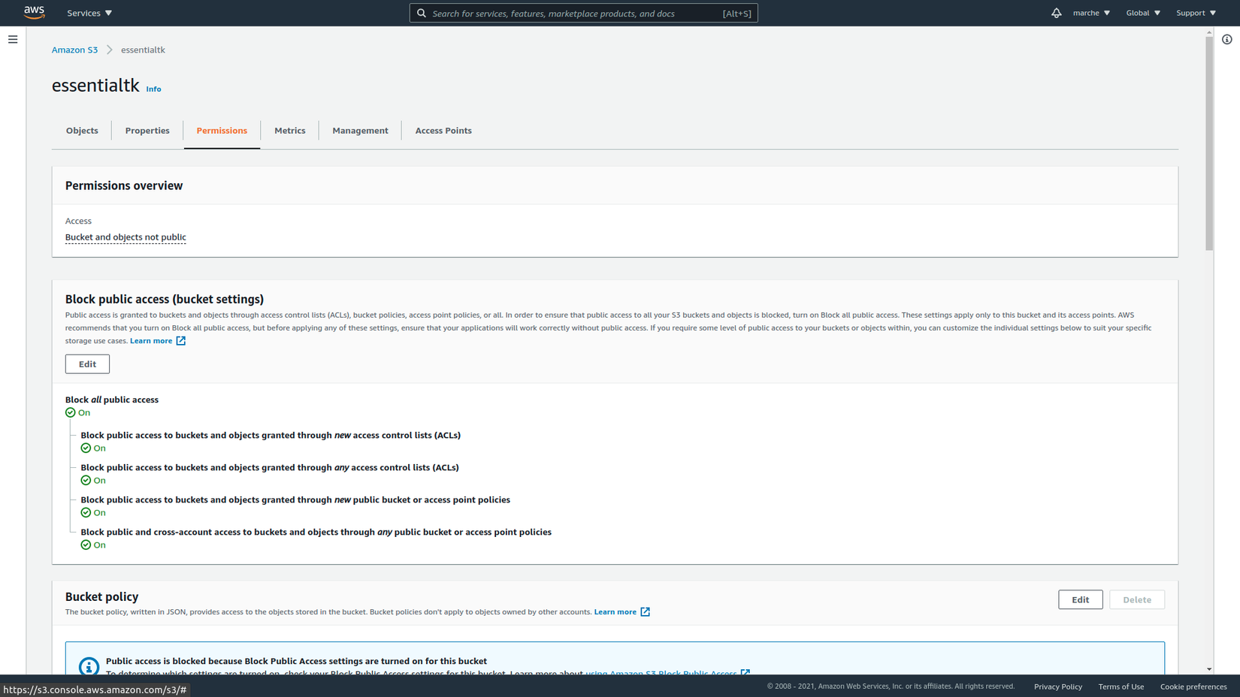Image resolution: width=1240 pixels, height=697 pixels.
Task: Open Cookie preferences in footer
Action: [x=1193, y=686]
